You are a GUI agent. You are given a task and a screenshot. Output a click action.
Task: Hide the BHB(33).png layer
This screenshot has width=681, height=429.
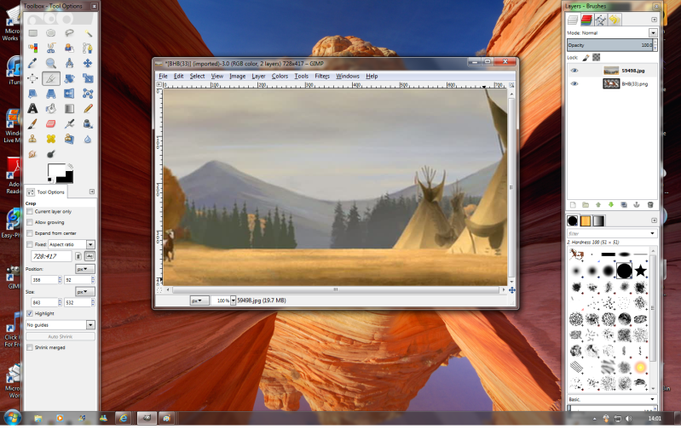click(574, 83)
